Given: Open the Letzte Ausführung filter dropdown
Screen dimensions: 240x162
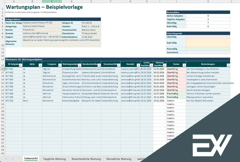Looking at the screenshot, I should click(x=151, y=65).
